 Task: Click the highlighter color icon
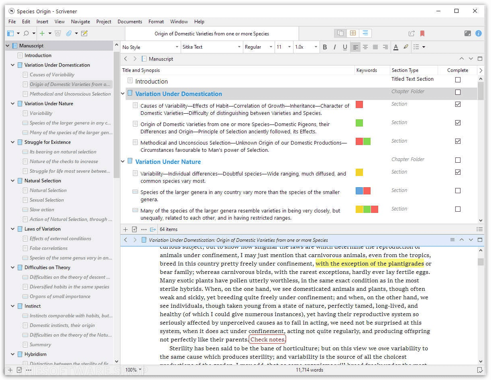click(x=406, y=47)
